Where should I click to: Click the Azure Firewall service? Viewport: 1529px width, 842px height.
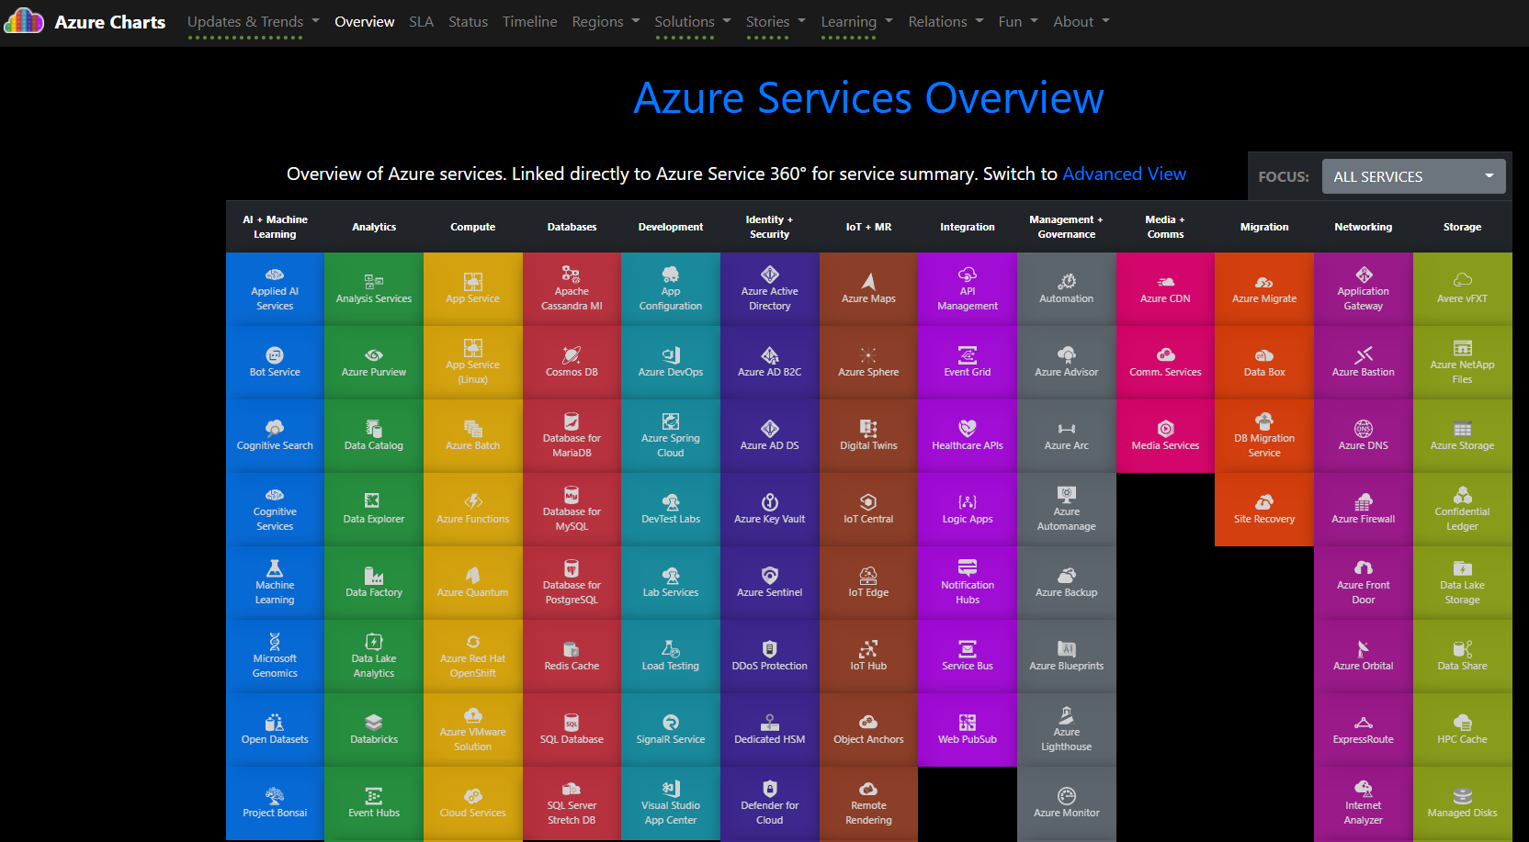click(1363, 509)
